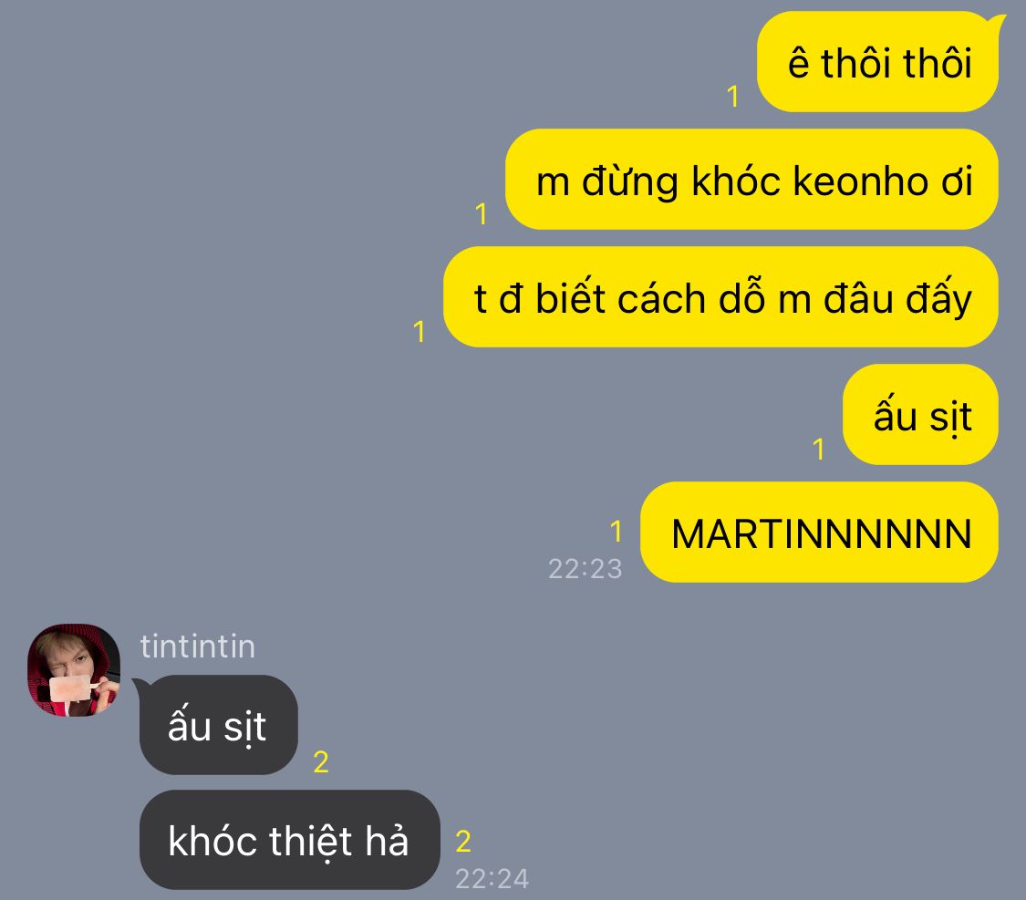Tap the 22:24 timestamp
Image resolution: width=1026 pixels, height=900 pixels.
coord(492,879)
